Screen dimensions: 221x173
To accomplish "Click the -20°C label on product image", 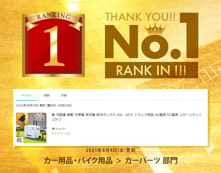I will 40,116.
